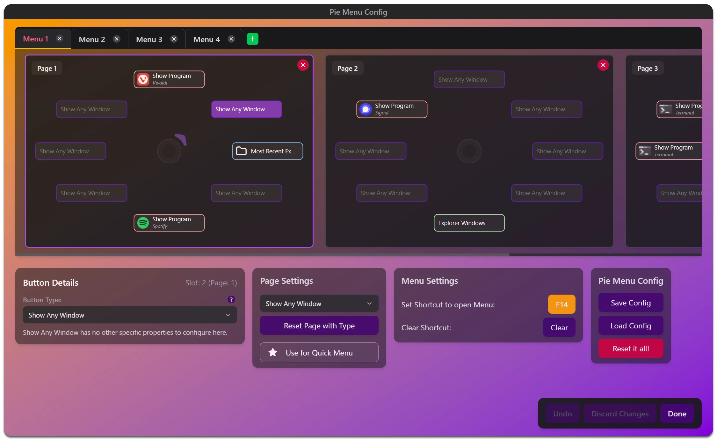Click lower Terminal icon on Page 3

coord(645,151)
